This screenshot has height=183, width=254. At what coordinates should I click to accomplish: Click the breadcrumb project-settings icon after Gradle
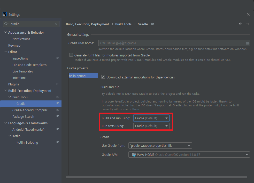pos(153,24)
